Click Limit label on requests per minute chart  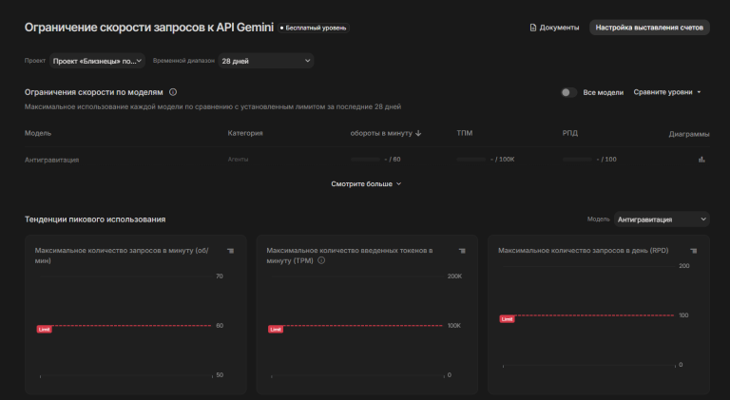pyautogui.click(x=45, y=330)
